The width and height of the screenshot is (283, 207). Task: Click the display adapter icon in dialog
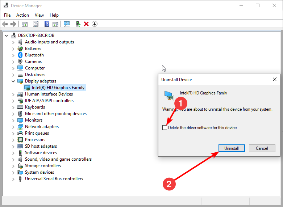click(169, 96)
